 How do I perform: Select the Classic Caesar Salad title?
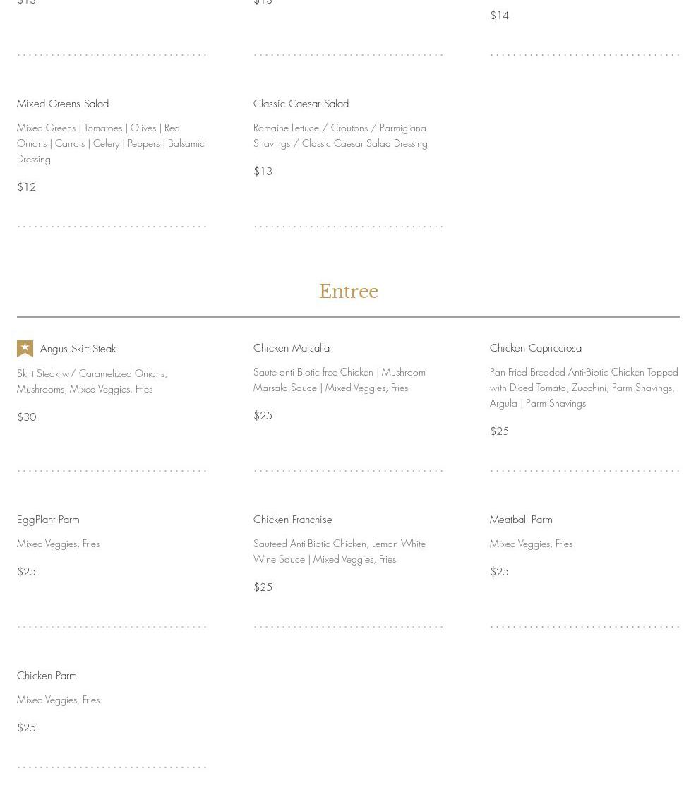tap(301, 104)
